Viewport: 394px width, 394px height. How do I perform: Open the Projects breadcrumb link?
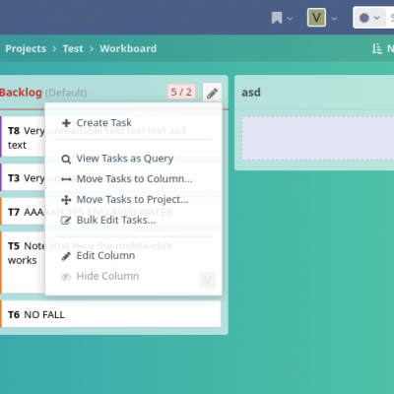tap(26, 48)
